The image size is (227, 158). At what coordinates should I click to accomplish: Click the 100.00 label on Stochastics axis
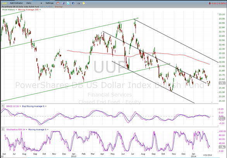[x=222, y=131]
